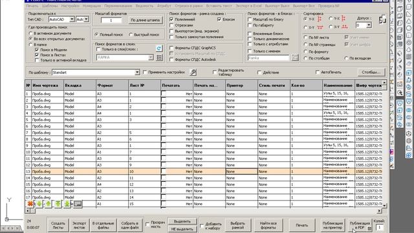414x233 pixels.
Task: Enable Вложенные блоки checkbox
Action: point(250,34)
